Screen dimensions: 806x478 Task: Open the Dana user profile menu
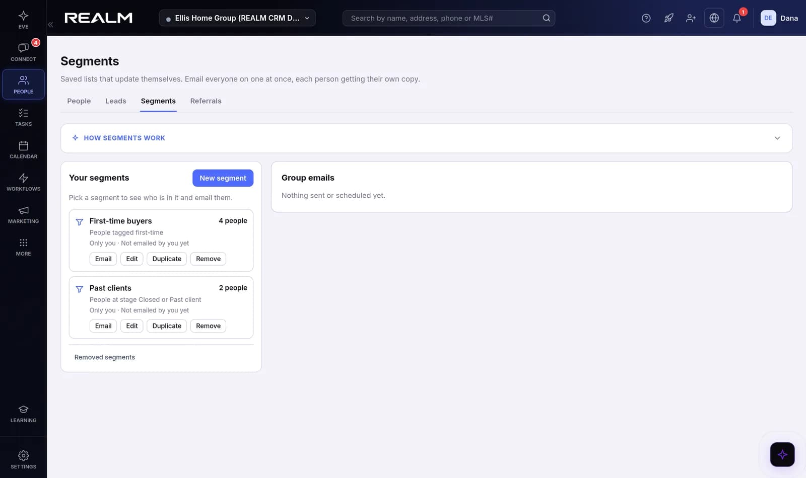tap(779, 18)
